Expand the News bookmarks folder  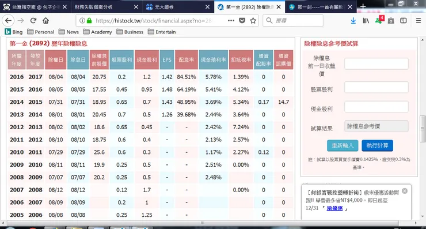(x=69, y=32)
